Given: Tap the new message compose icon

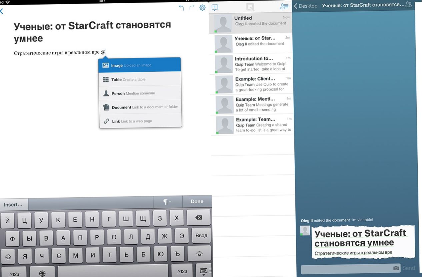Looking at the screenshot, I should click(x=215, y=8).
